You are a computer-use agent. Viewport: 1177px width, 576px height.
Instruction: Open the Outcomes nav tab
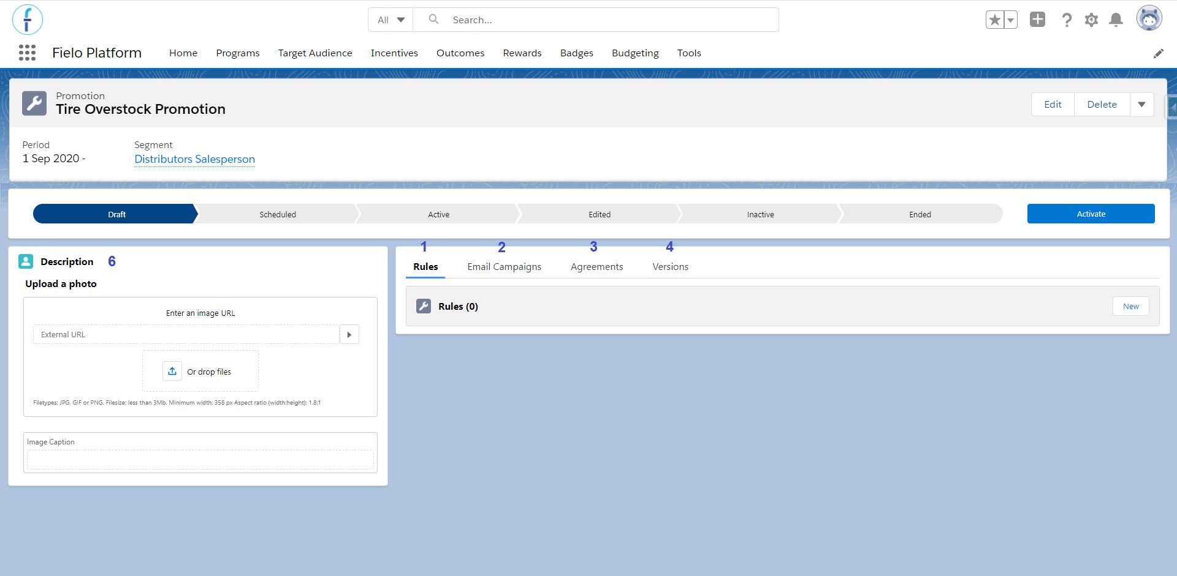click(x=460, y=53)
